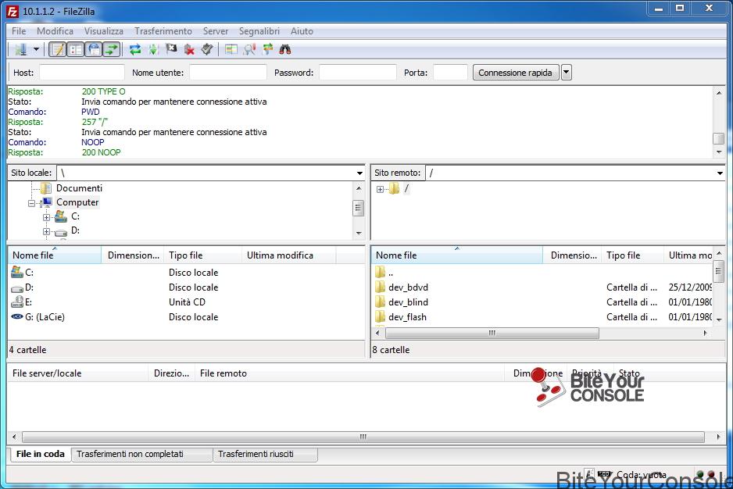
Task: Toggle directory comparison icon
Action: pyautogui.click(x=249, y=49)
